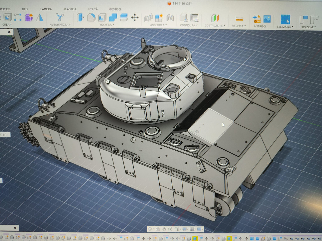Image resolution: width=322 pixels, height=241 pixels.
Task: Open the Viewports layout icon
Action: (x=199, y=229)
